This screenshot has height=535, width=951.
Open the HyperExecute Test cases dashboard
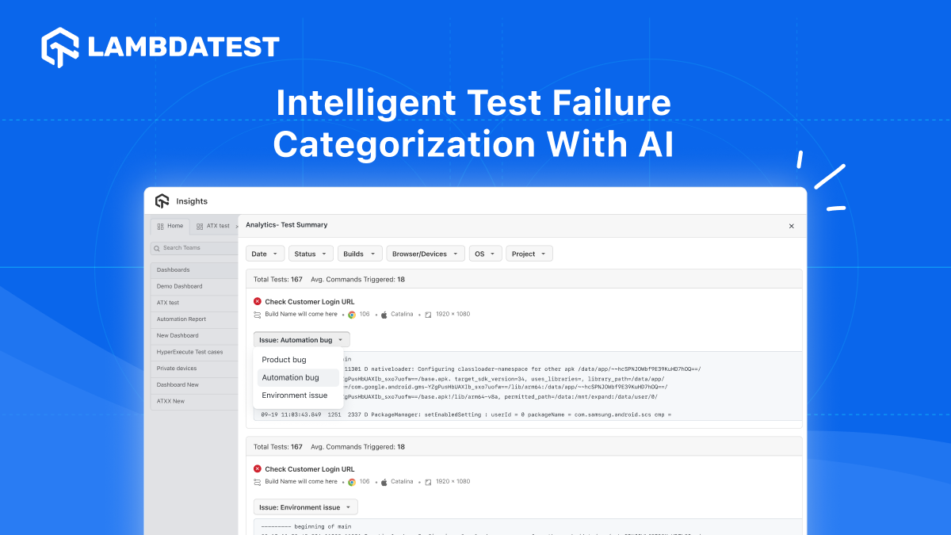(x=190, y=351)
